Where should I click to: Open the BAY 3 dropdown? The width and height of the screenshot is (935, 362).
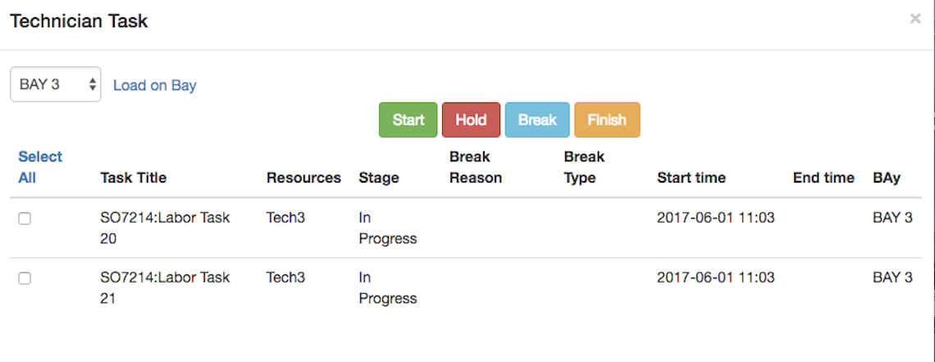(x=56, y=84)
